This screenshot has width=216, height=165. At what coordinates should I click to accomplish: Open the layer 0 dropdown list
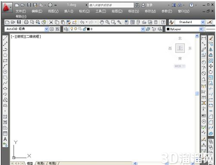click(x=143, y=29)
